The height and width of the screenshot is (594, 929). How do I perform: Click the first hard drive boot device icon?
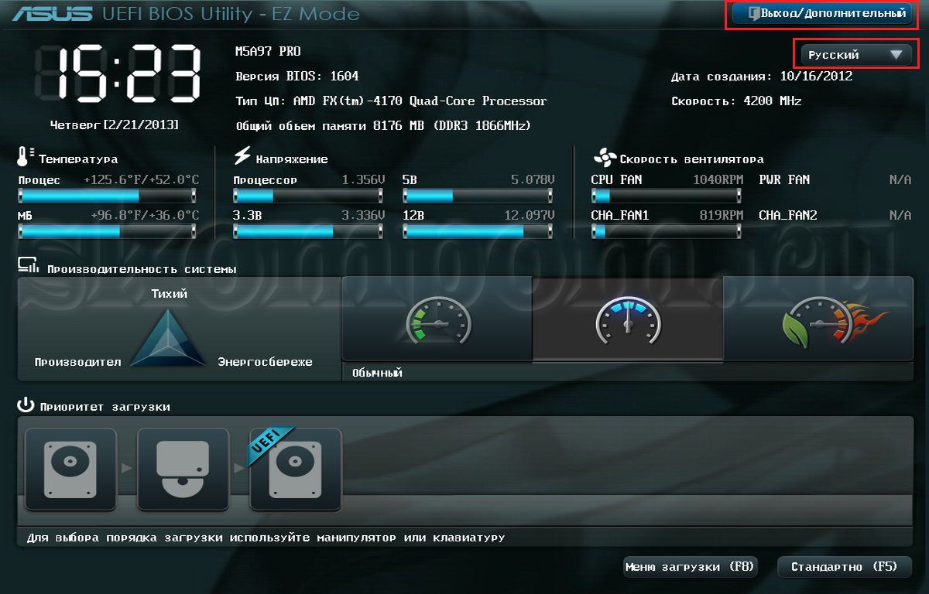(70, 469)
